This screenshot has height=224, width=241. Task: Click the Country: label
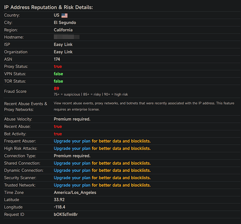click(12, 15)
